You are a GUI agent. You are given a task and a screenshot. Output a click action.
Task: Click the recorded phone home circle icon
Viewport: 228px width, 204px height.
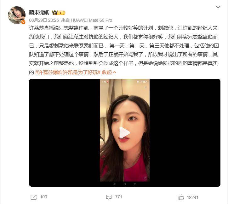[125, 184]
